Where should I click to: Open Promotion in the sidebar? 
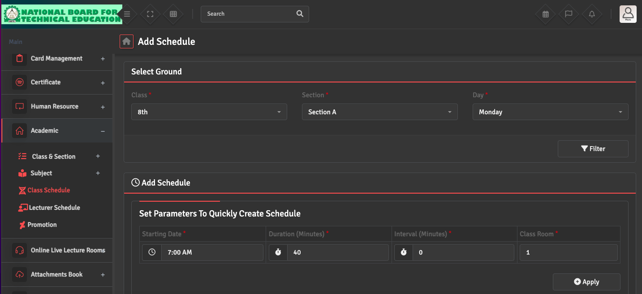[x=42, y=225]
